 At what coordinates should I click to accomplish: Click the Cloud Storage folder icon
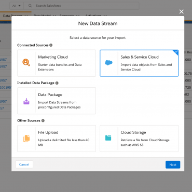click(x=108, y=138)
